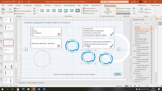Toggle the Автосохранение switch
Viewport: 162px width, 91px height.
15,2
